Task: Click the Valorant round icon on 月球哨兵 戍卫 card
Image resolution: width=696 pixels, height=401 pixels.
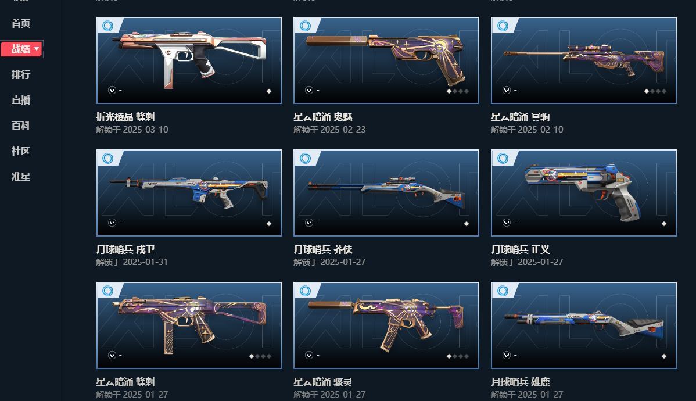Action: [x=112, y=223]
